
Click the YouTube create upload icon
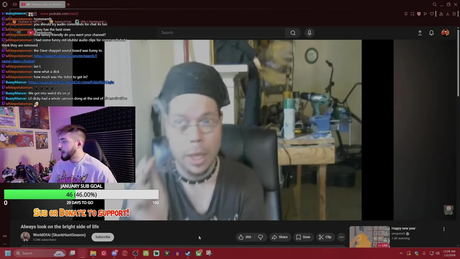point(420,33)
